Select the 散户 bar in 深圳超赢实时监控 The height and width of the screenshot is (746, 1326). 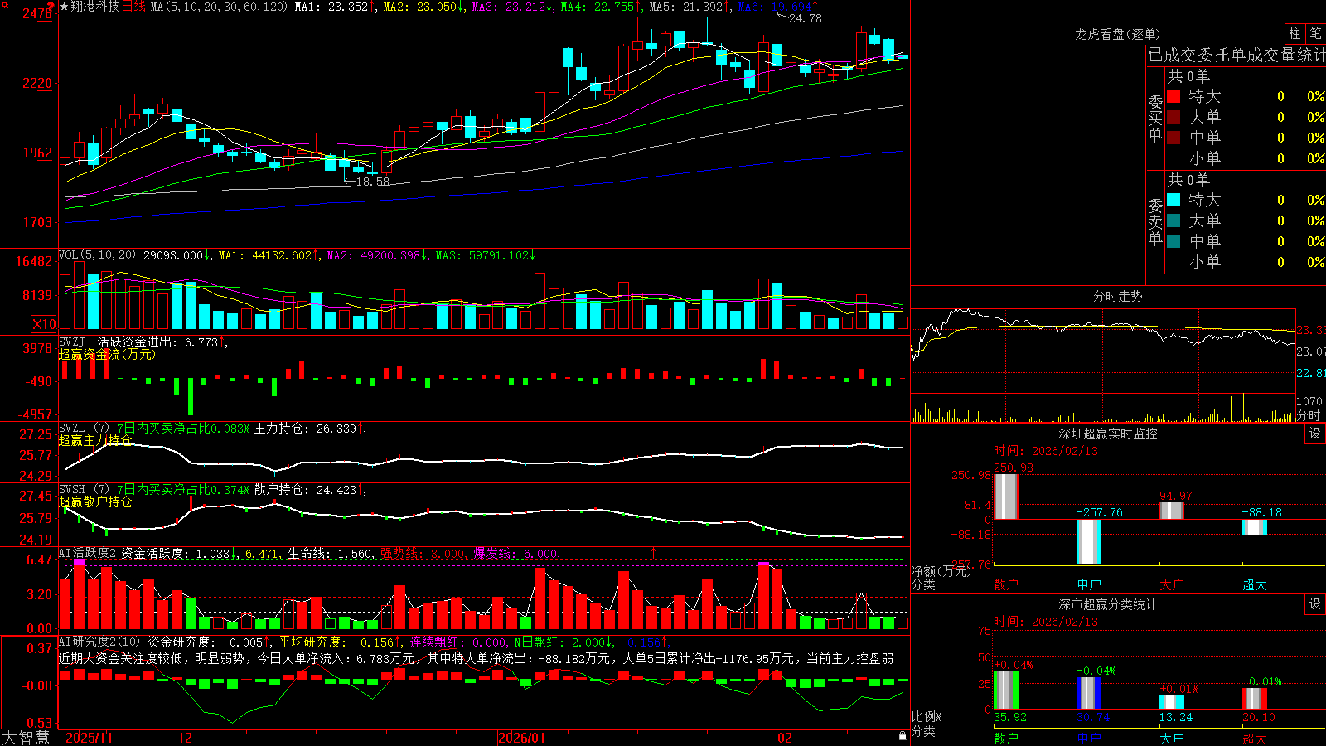[1005, 497]
